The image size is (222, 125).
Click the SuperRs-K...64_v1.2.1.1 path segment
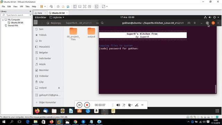[79, 23]
